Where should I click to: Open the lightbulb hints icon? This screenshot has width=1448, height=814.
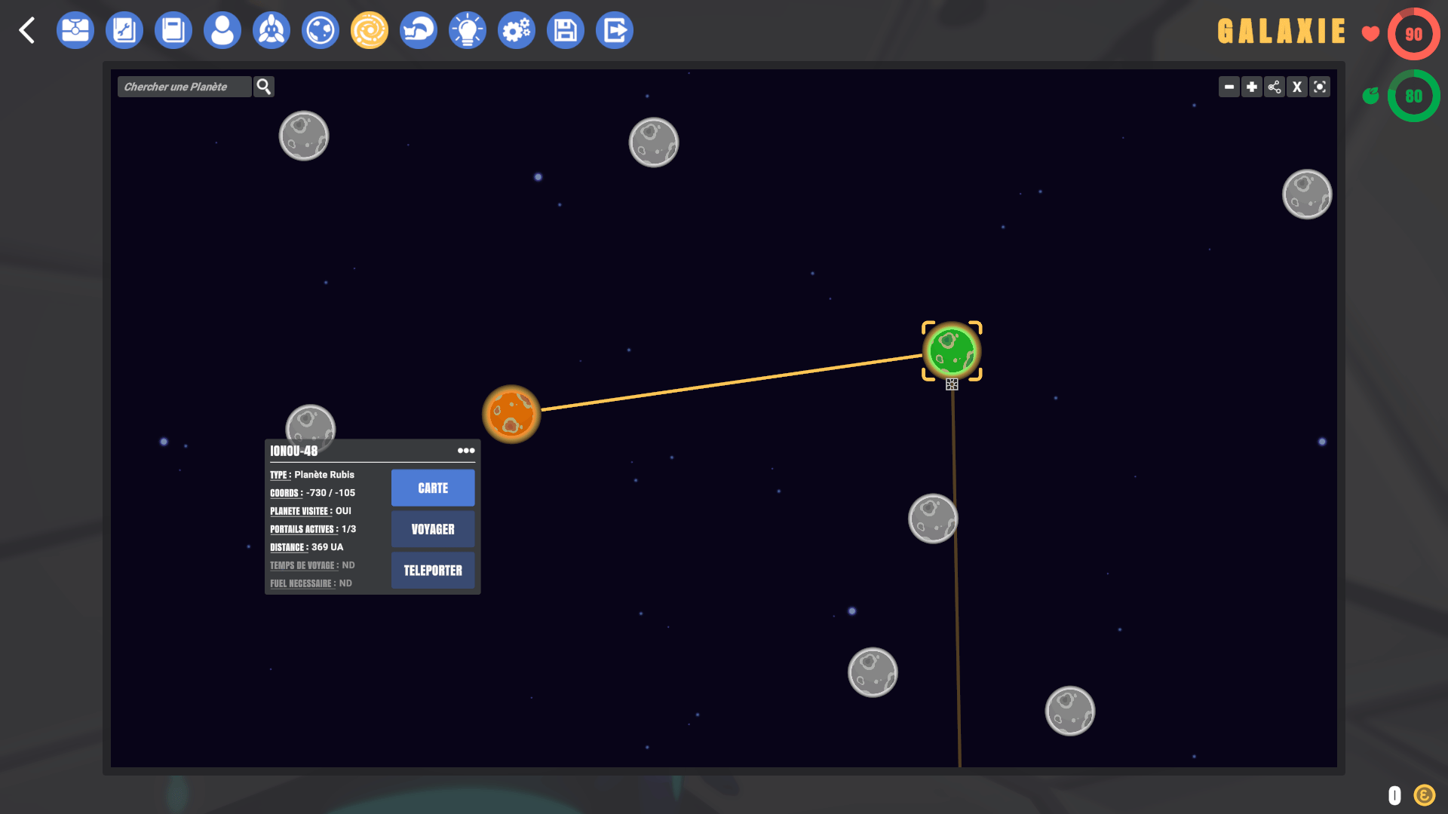[468, 31]
